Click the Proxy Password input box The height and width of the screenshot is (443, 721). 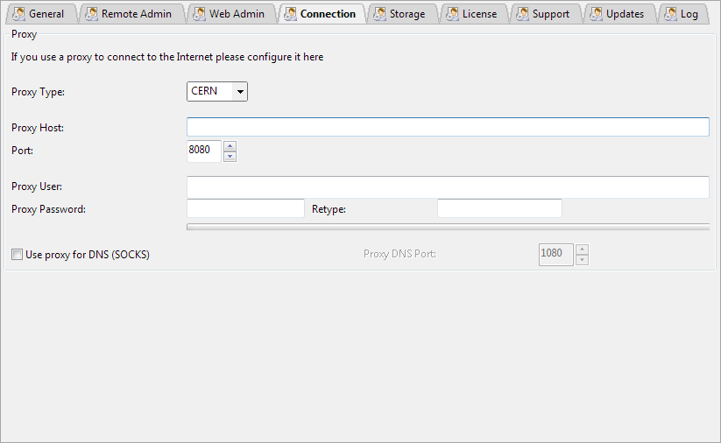tap(245, 208)
